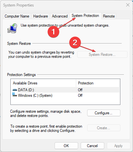Select the System Protection tab

(x=85, y=16)
